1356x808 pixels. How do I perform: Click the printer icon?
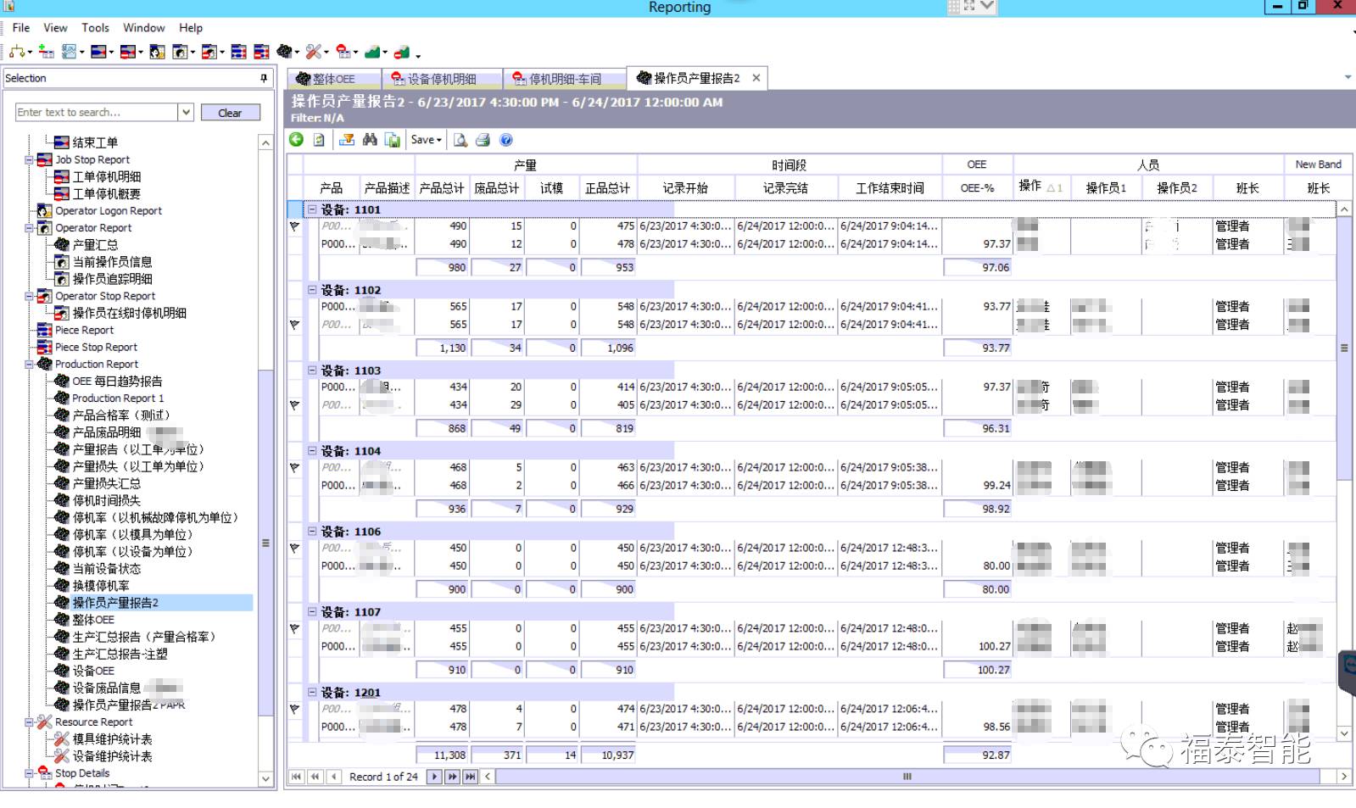483,140
